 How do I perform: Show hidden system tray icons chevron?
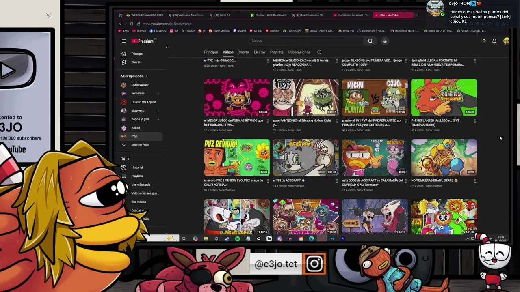tap(467, 239)
